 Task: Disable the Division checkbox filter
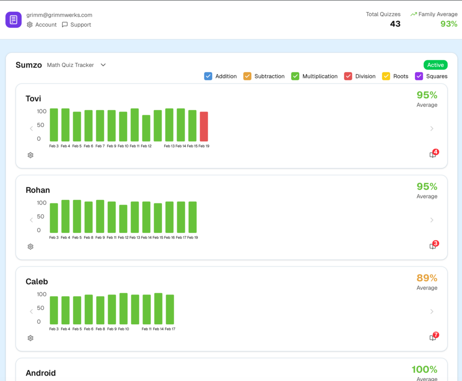348,76
